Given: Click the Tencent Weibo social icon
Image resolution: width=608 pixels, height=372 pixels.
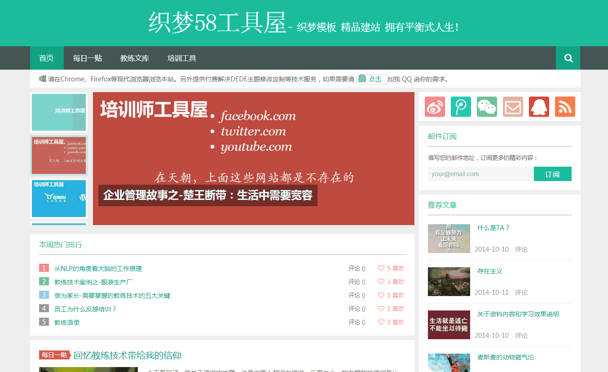Looking at the screenshot, I should tap(461, 107).
